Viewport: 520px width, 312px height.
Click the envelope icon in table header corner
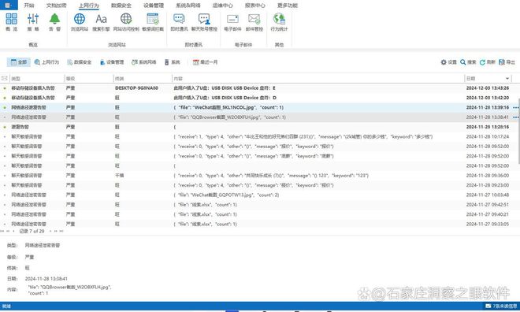tap(4, 78)
